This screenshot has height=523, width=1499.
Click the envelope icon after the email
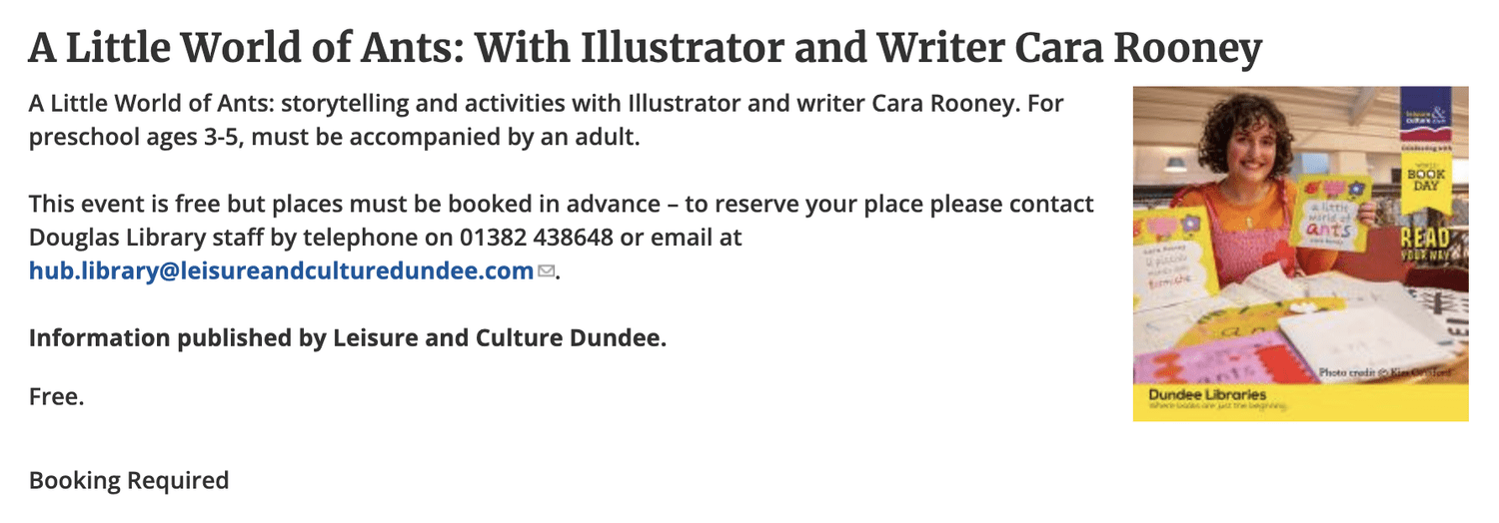tap(546, 271)
